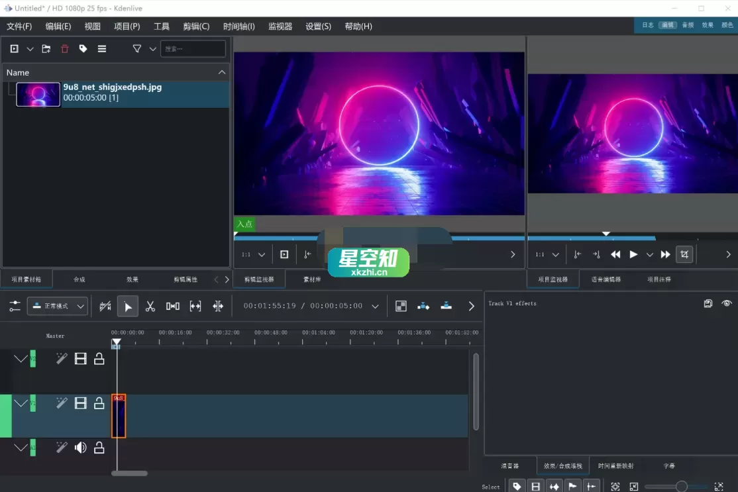Click the tag icon in the project bin toolbar

tap(82, 48)
